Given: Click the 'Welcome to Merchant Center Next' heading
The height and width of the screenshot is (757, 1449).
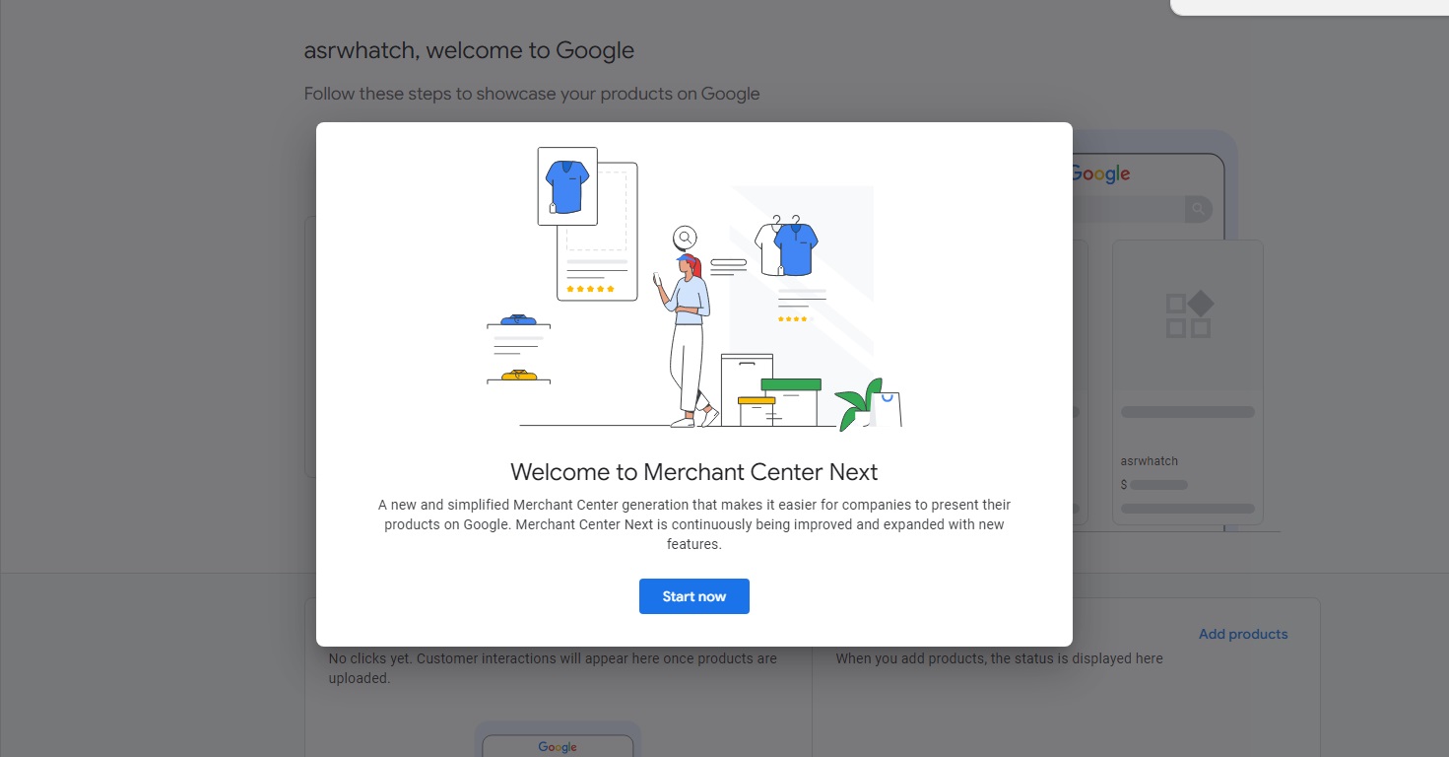Looking at the screenshot, I should click(693, 471).
